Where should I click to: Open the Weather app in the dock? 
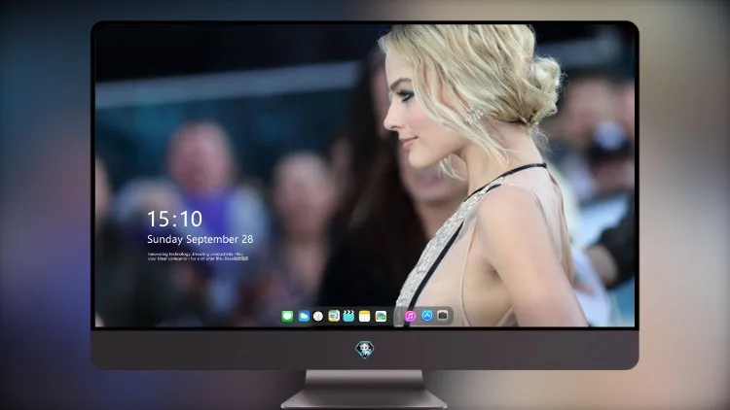tap(304, 316)
